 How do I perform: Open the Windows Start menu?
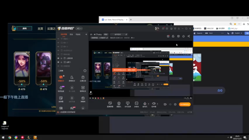point(3,137)
